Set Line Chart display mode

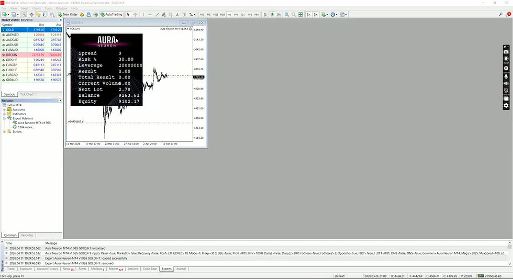tap(279, 14)
